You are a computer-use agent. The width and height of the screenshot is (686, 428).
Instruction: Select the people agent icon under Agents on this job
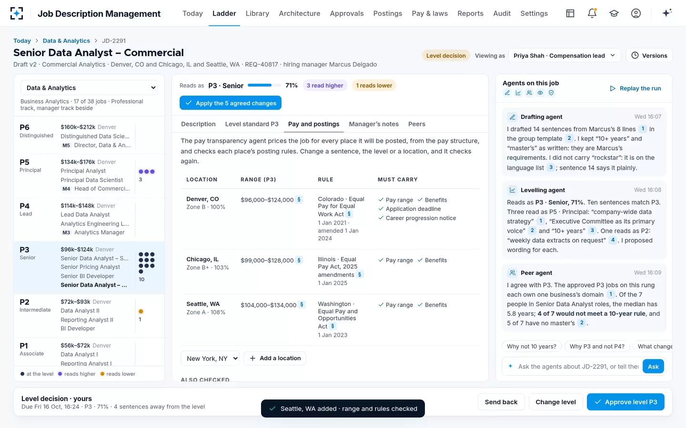coord(529,93)
